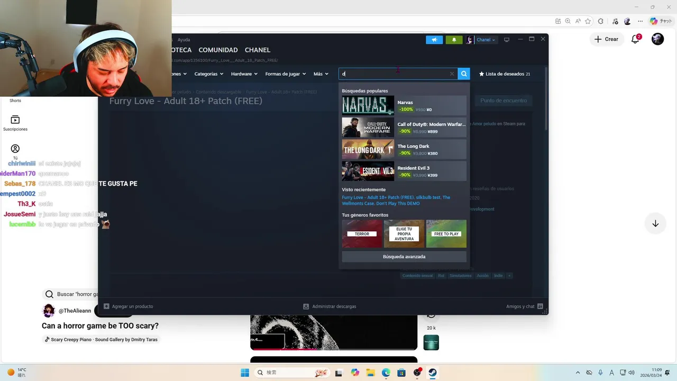Clear the Steam store search box with X

(452, 74)
